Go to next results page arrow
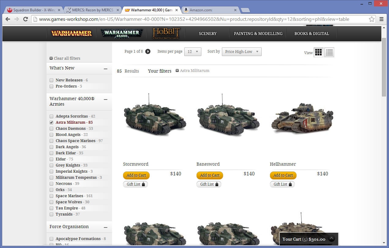Viewport: 389px width, 248px height. tap(148, 51)
